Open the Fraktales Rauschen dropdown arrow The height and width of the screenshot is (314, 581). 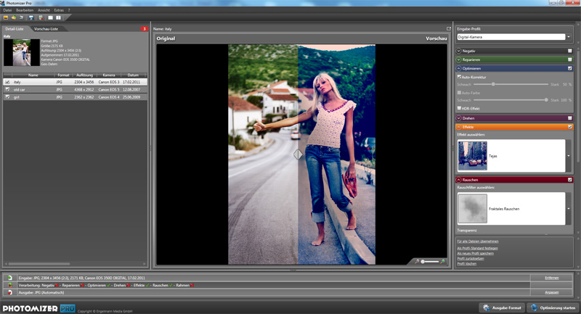pos(569,209)
